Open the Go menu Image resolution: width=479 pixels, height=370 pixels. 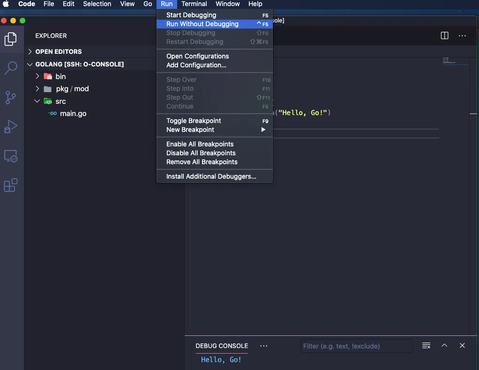tap(148, 4)
